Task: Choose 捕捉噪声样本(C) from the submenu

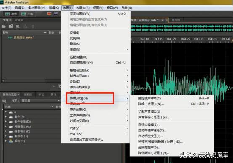Action: point(149,98)
